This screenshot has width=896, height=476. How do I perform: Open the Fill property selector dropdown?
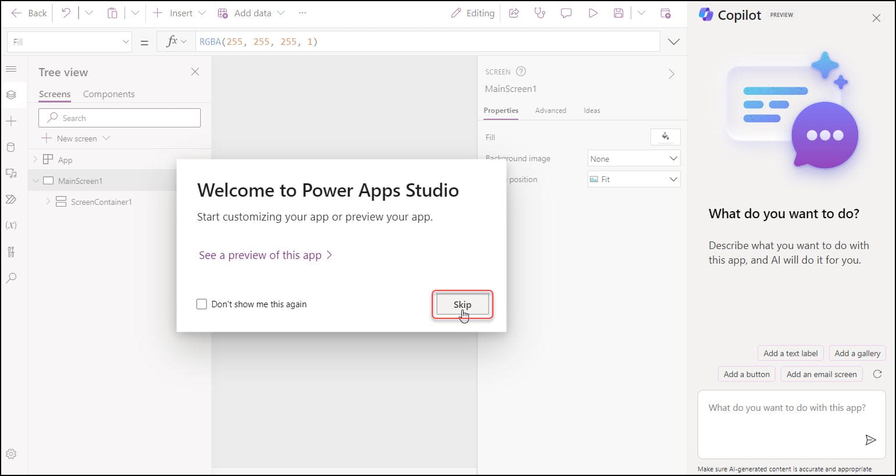point(69,42)
